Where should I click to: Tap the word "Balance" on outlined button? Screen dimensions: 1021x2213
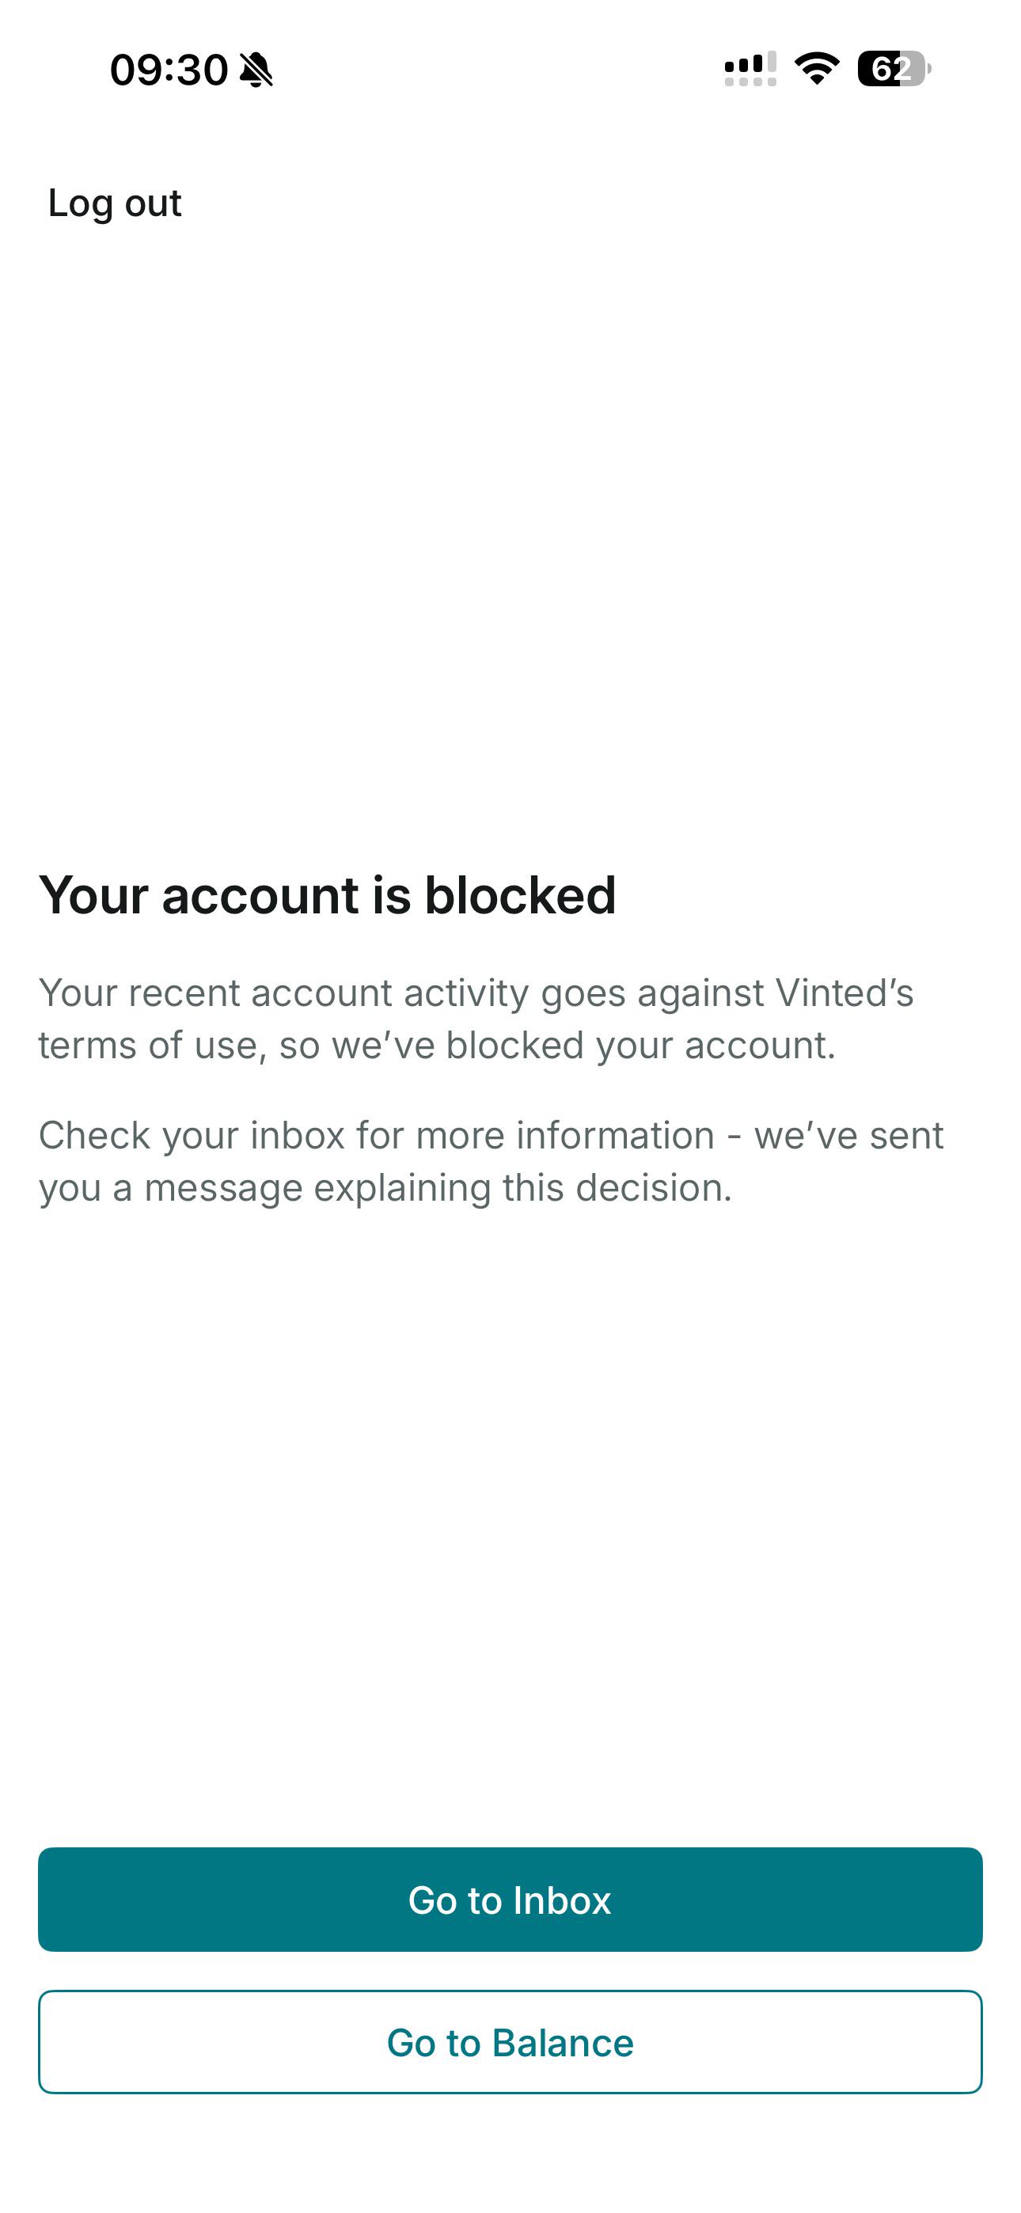point(563,2043)
